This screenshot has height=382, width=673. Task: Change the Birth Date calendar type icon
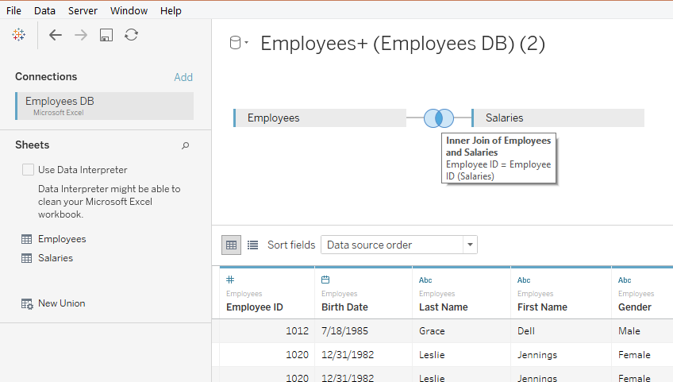[325, 280]
